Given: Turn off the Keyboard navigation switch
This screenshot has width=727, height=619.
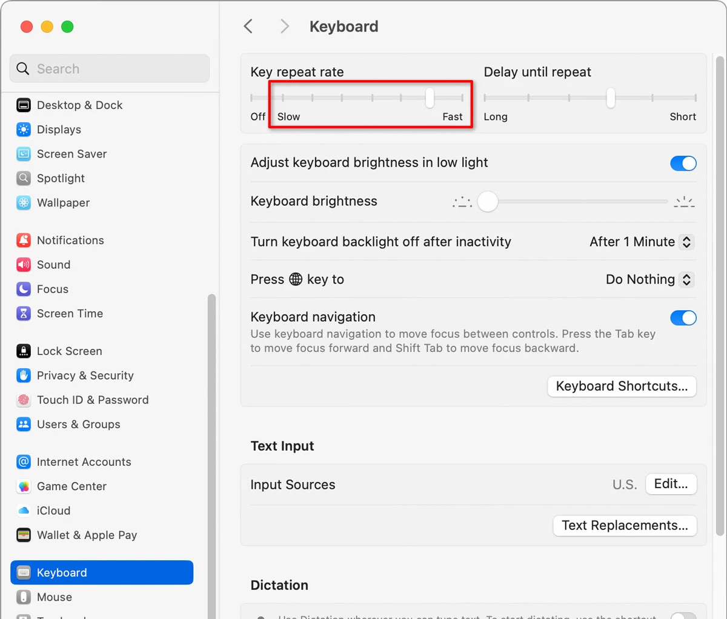Looking at the screenshot, I should pyautogui.click(x=683, y=317).
